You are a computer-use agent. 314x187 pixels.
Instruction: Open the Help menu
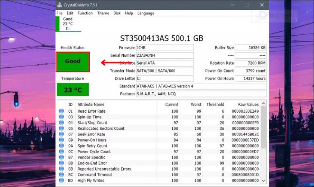[x=129, y=13]
